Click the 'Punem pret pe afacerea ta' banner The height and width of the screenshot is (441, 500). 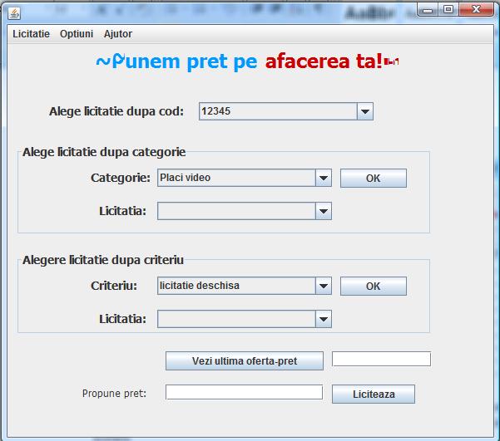pyautogui.click(x=240, y=62)
